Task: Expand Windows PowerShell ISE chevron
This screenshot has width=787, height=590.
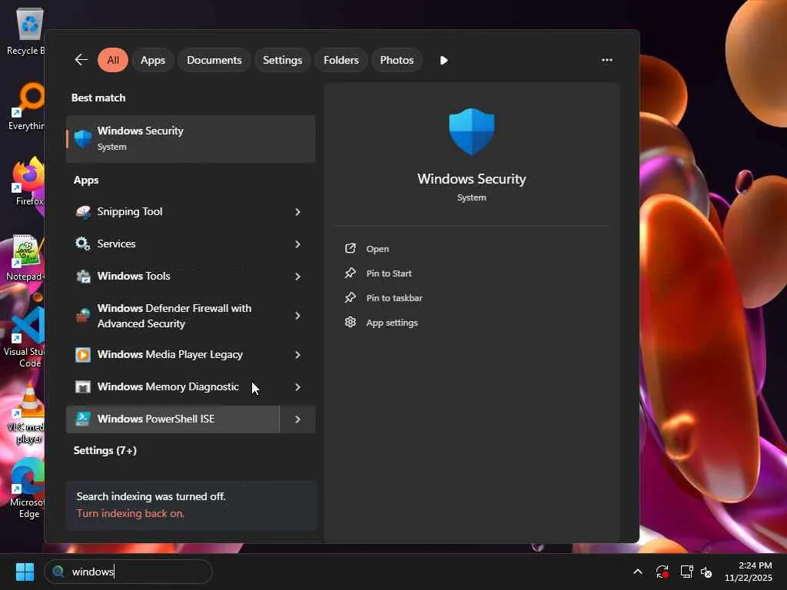Action: coord(297,419)
